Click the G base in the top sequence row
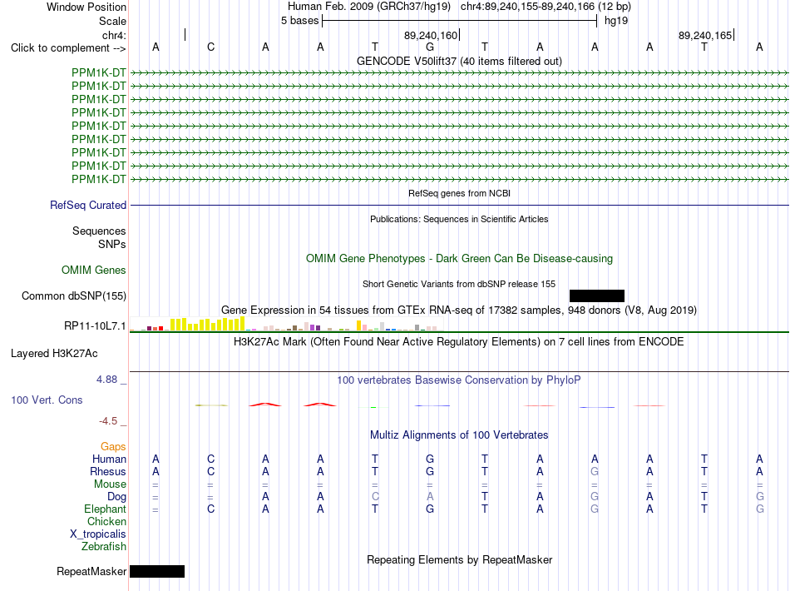 (x=430, y=47)
